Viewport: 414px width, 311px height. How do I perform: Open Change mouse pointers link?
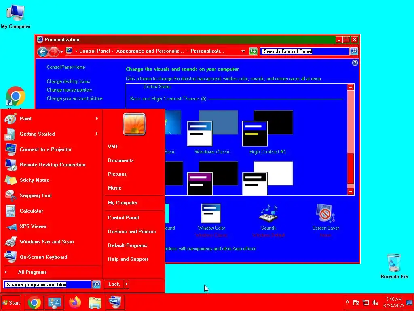pyautogui.click(x=70, y=90)
